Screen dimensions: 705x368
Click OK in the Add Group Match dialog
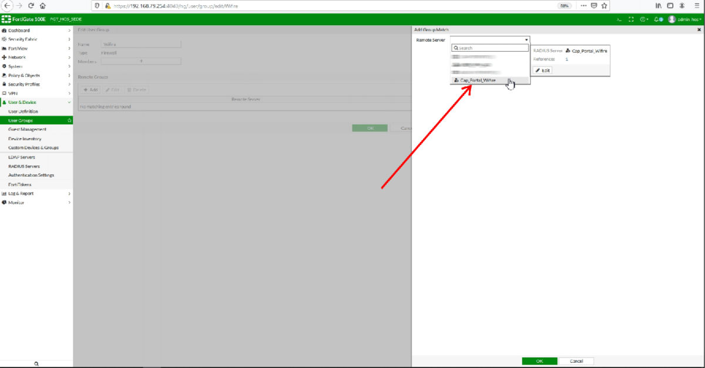(539, 361)
